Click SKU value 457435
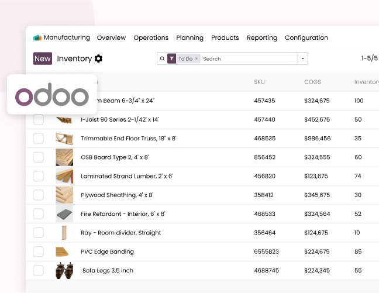This screenshot has height=293, width=379. point(264,101)
